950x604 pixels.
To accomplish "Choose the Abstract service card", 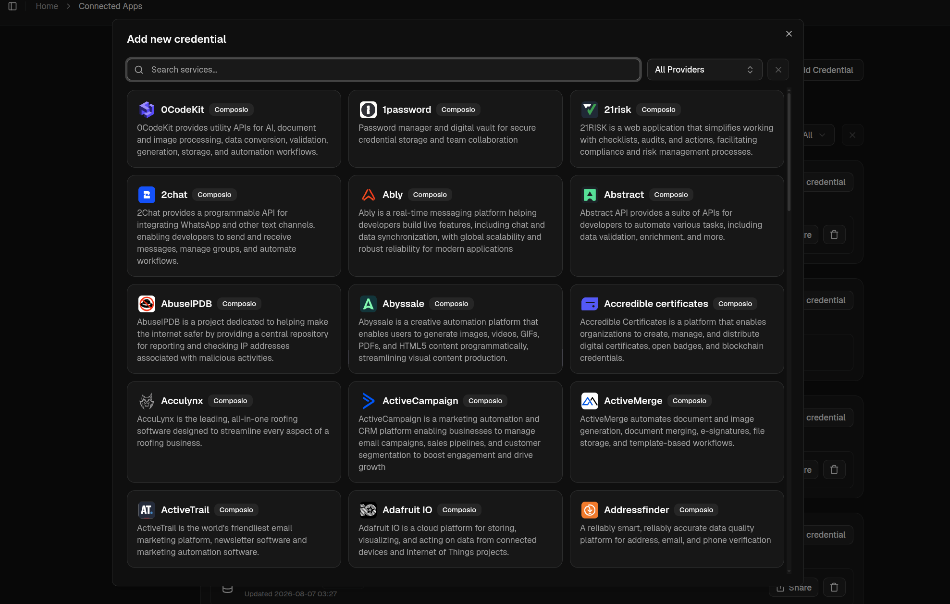I will click(x=677, y=226).
